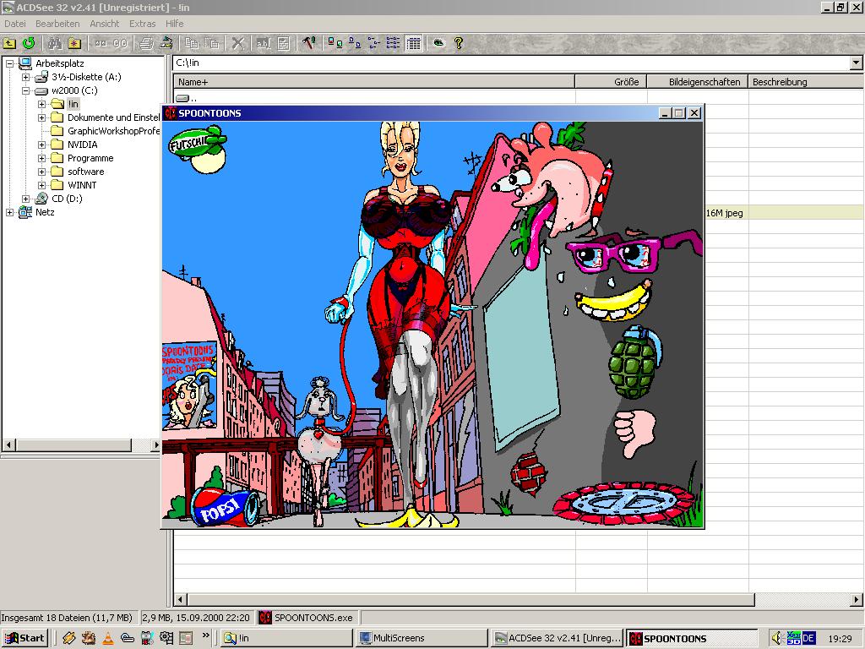Viewport: 865px width, 649px height.
Task: Expand the Netz tree node
Action: coord(9,212)
